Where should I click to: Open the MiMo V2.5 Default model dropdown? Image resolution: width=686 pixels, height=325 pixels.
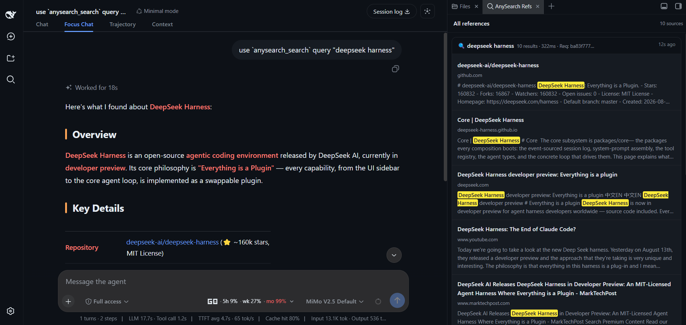coord(335,301)
